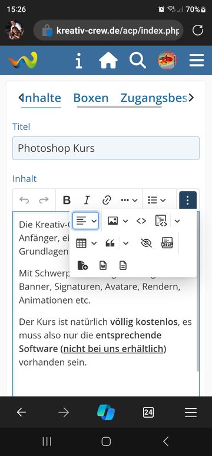
Task: Open the browser menu in the bottom bar
Action: (191, 412)
